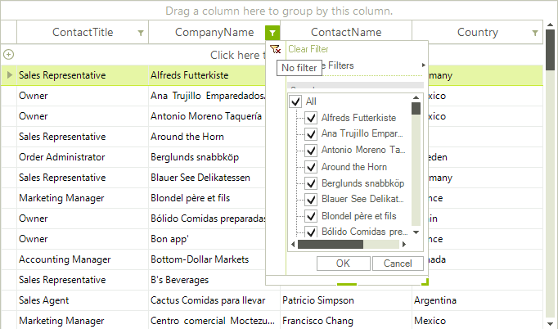Click the filter list horizontal scrollbar thumb
The image size is (558, 329).
(331, 244)
